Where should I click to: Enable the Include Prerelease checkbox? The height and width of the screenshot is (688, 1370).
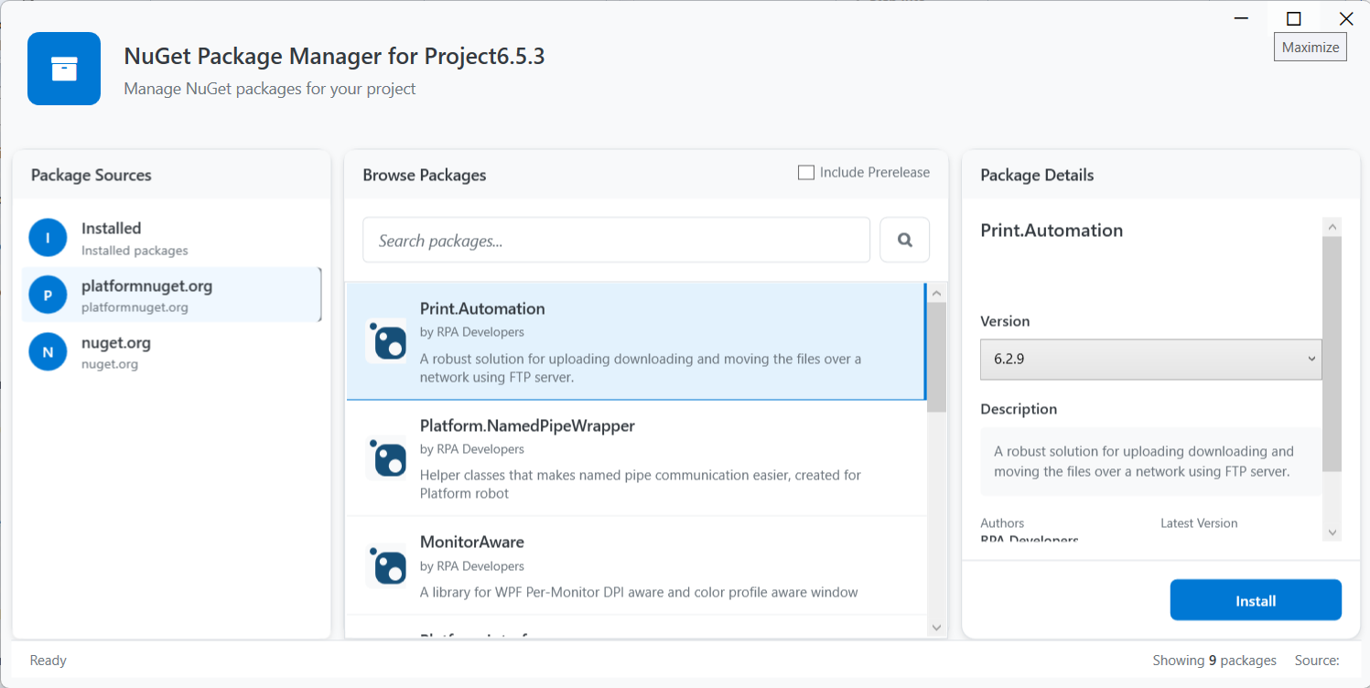click(x=806, y=172)
